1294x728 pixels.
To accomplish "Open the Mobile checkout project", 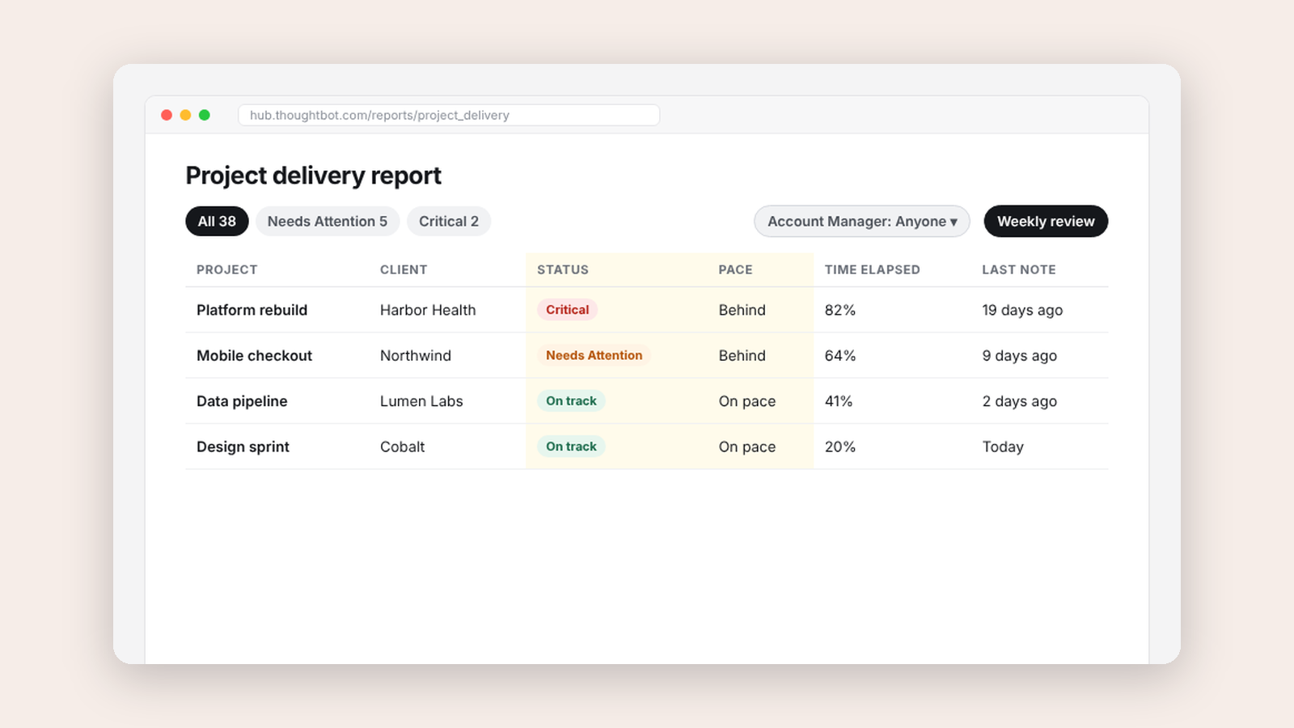I will point(254,355).
